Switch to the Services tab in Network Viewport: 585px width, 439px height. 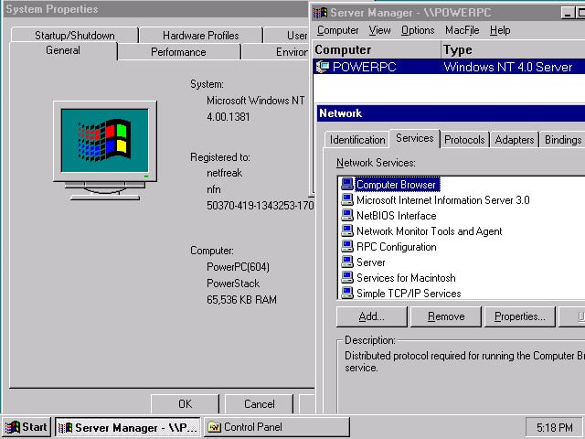[x=414, y=138]
